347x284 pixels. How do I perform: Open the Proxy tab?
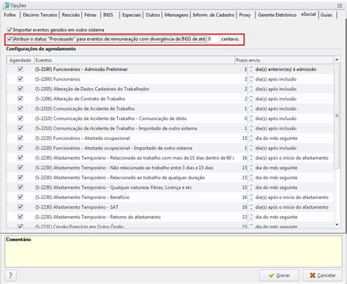(x=245, y=15)
